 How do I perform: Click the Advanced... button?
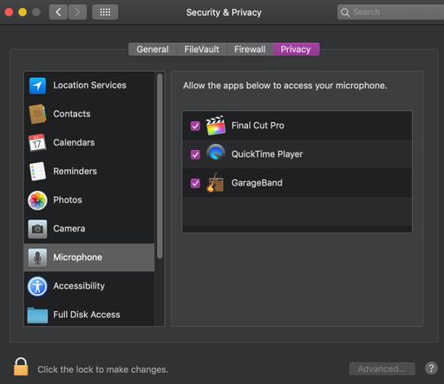click(x=382, y=368)
